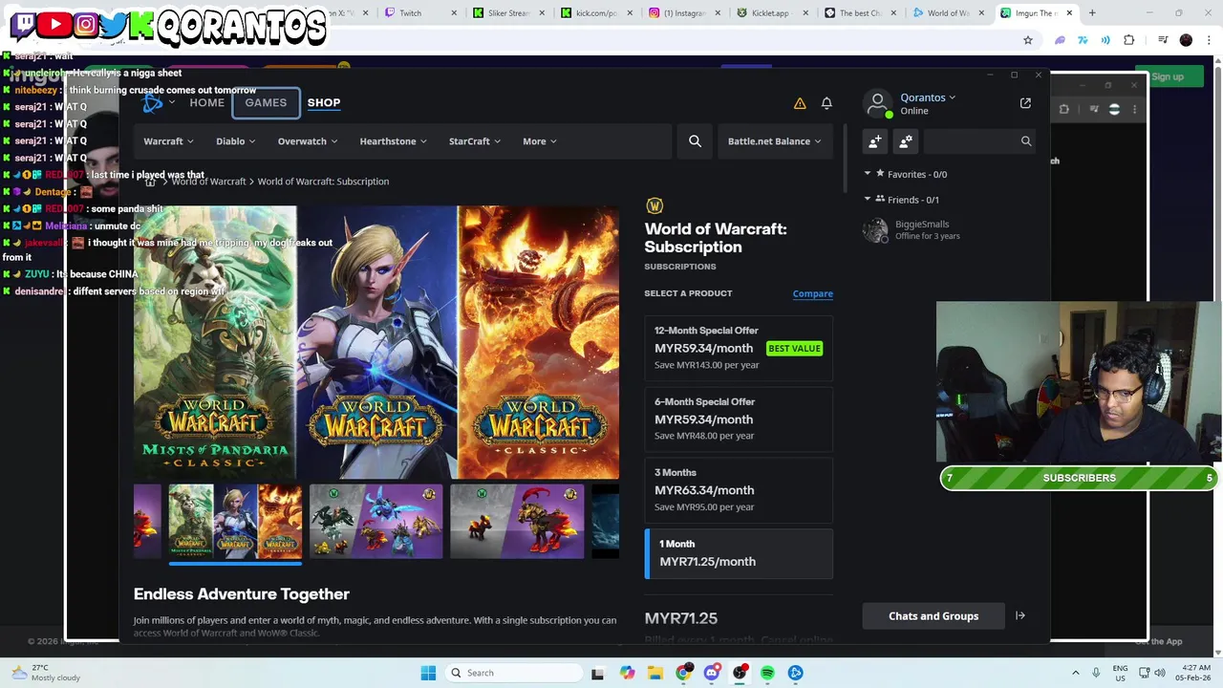Expand the Battle.net Balance dropdown
Screen dimensions: 1223x688
coord(774,141)
